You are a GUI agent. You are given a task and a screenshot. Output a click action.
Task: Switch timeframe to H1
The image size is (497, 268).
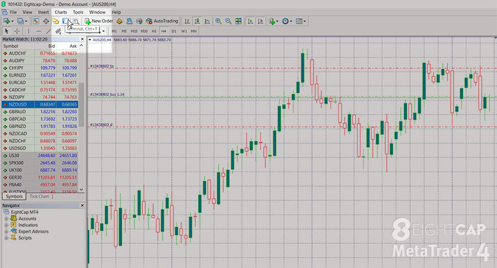click(x=154, y=31)
